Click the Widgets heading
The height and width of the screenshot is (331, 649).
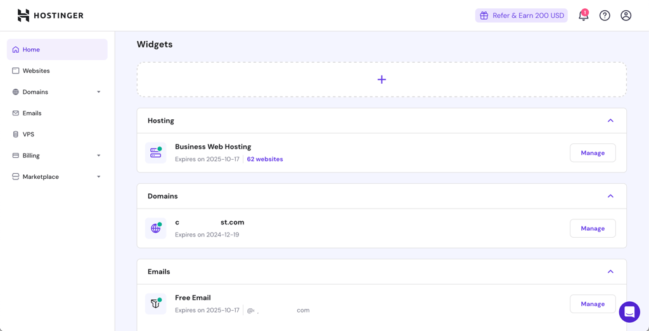click(x=155, y=44)
